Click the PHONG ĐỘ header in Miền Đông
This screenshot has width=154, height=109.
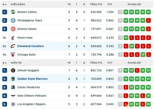(134, 4)
